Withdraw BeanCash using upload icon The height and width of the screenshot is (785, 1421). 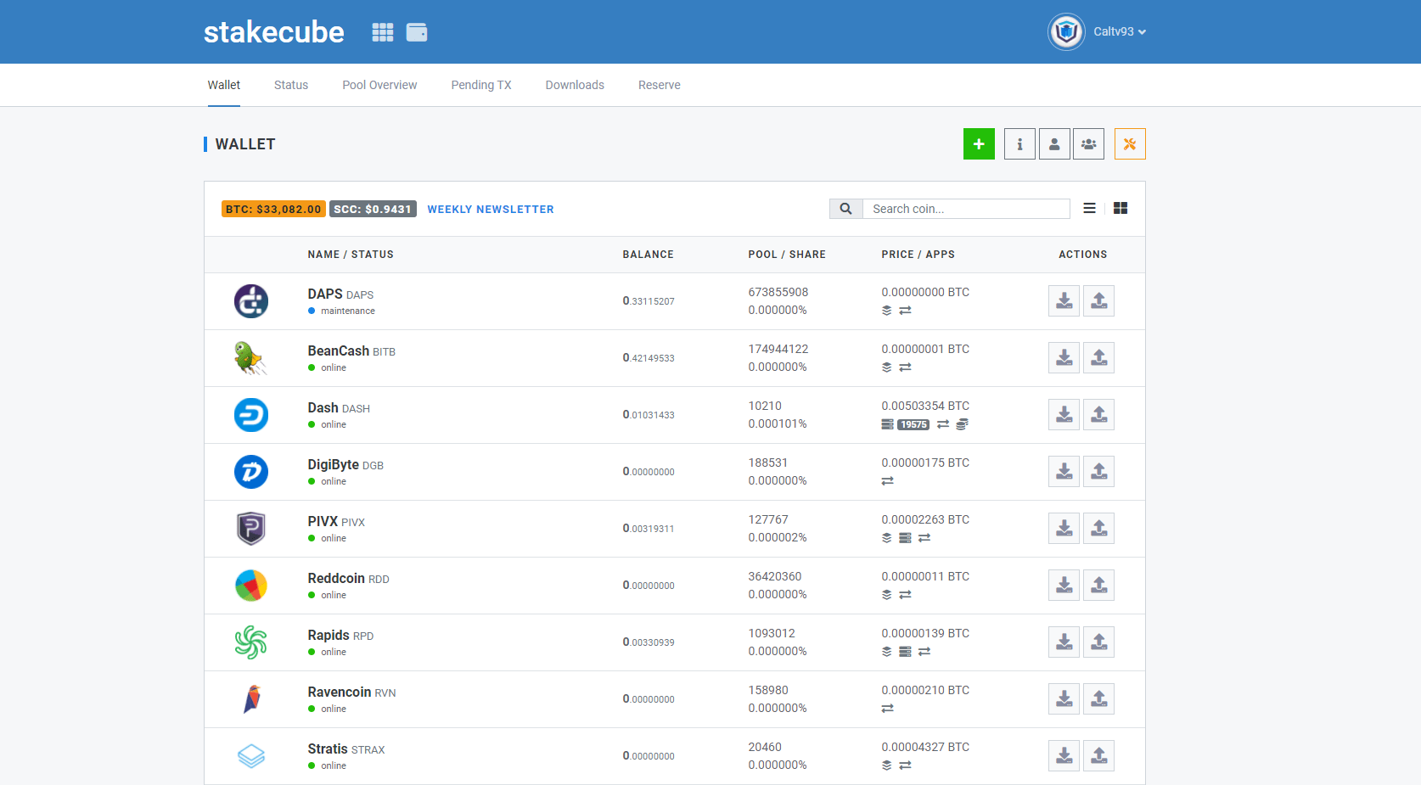1098,358
